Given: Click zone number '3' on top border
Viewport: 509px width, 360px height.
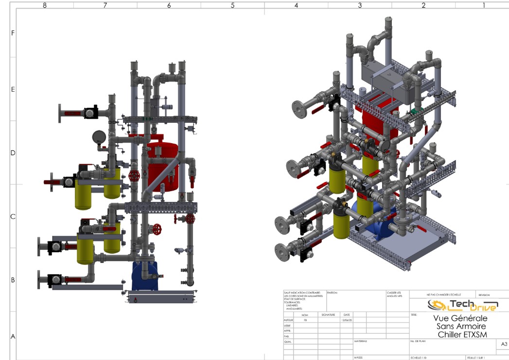Looking at the screenshot, I should click(360, 5).
